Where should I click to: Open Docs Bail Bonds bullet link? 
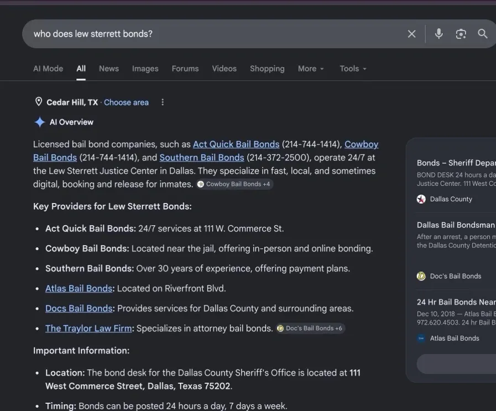coord(79,309)
